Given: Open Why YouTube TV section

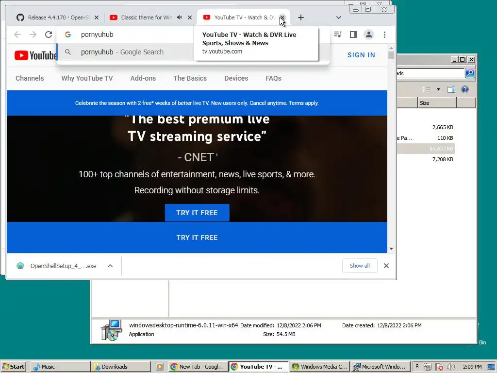Looking at the screenshot, I should point(87,78).
